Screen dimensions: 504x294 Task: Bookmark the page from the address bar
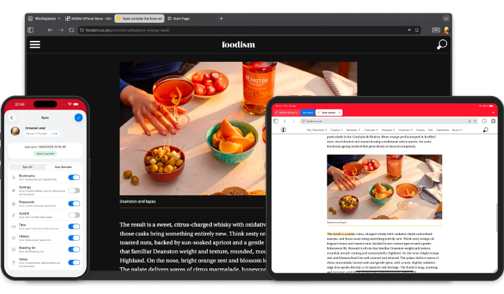click(x=417, y=30)
